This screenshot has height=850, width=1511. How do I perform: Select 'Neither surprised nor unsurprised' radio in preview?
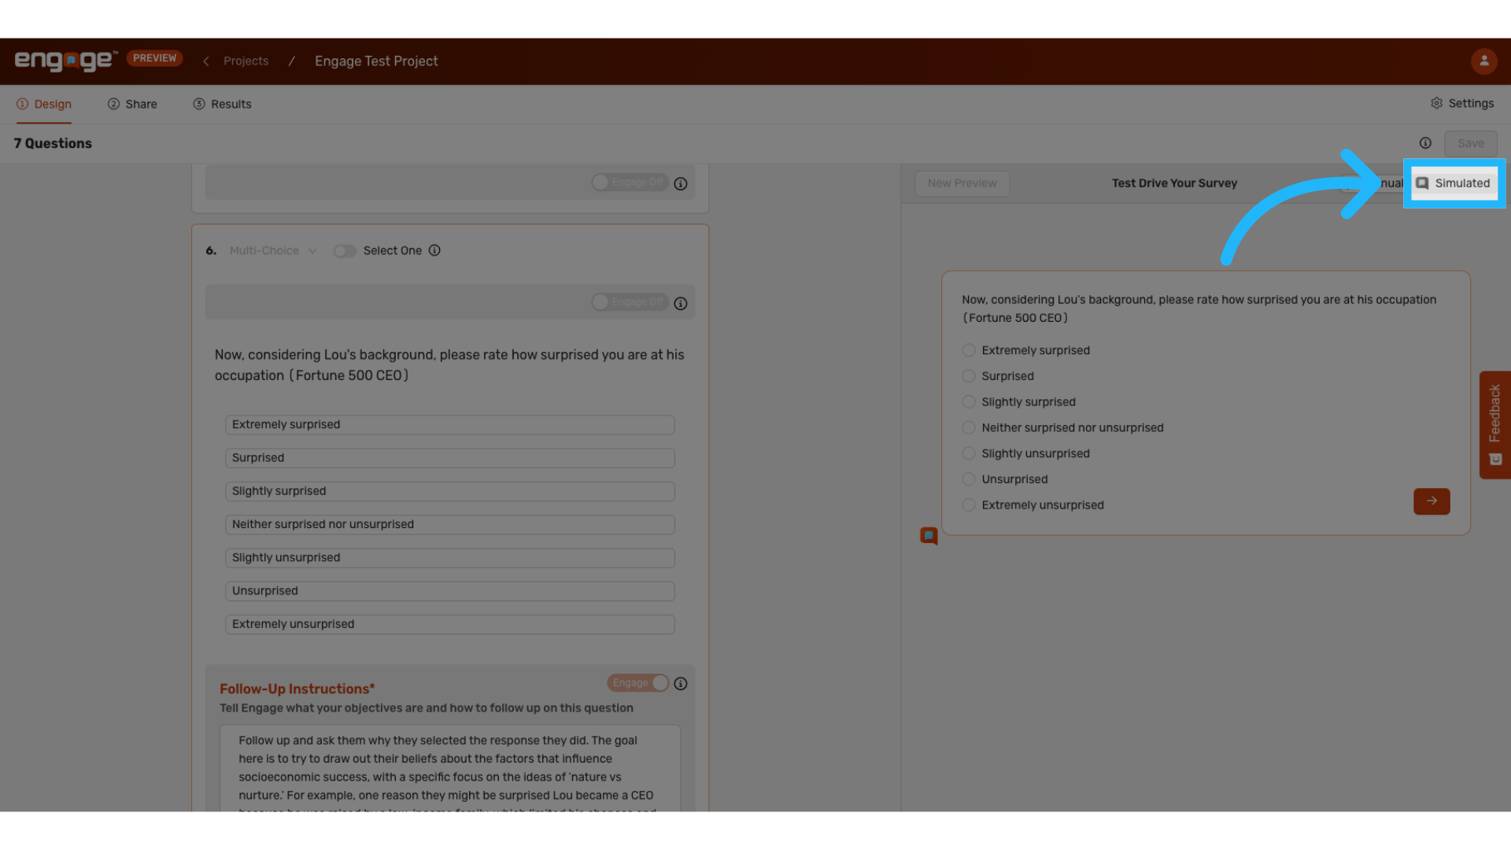click(969, 428)
